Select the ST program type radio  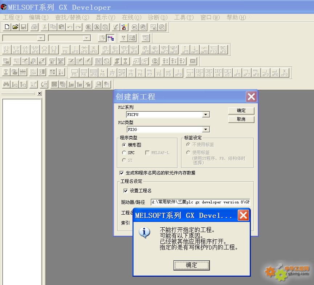[x=127, y=160]
